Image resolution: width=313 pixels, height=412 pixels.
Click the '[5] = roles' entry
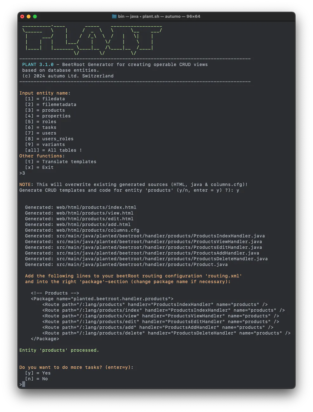tap(41, 122)
